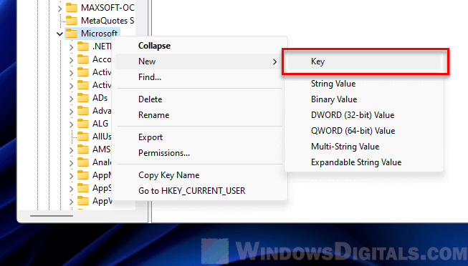This screenshot has height=266, width=468.
Task: Expand the AMS key chevron
Action: click(72, 150)
